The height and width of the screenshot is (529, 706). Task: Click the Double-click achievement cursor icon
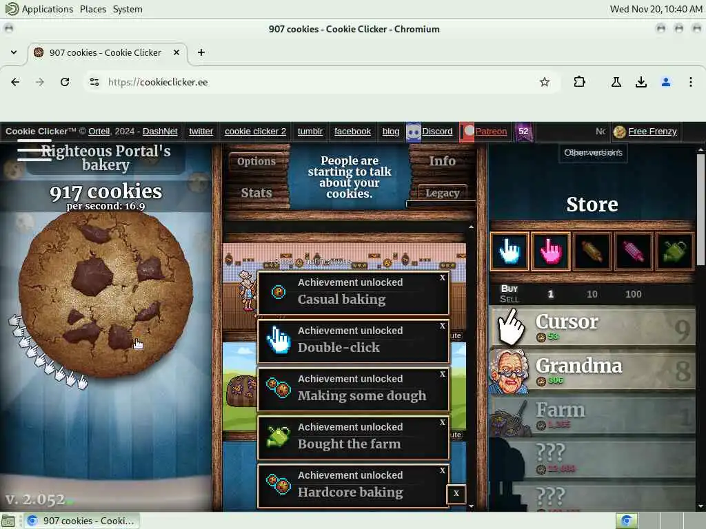pyautogui.click(x=279, y=340)
